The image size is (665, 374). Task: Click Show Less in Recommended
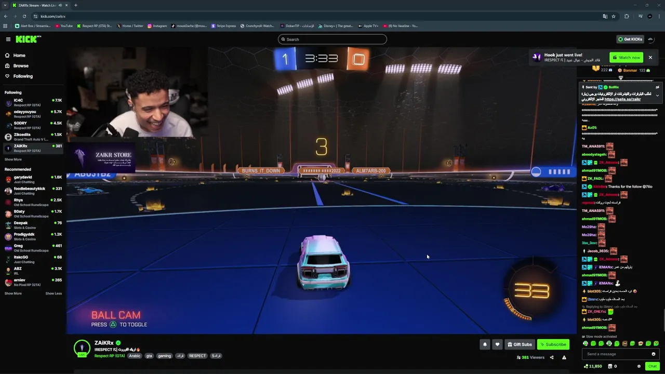pos(54,293)
